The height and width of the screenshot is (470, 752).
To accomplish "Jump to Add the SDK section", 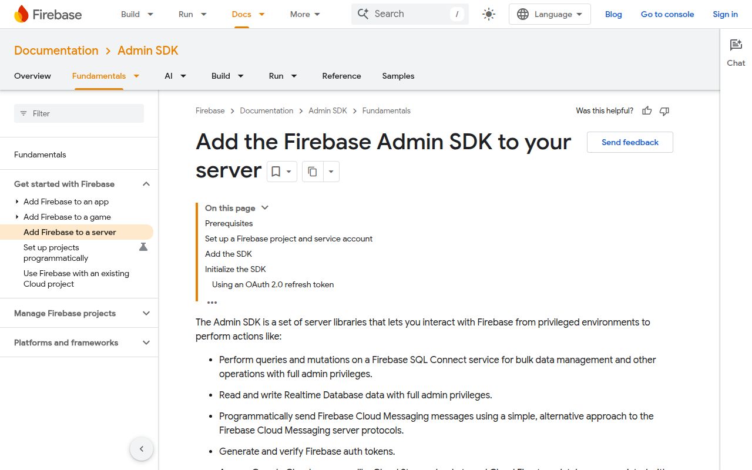I will tap(228, 254).
